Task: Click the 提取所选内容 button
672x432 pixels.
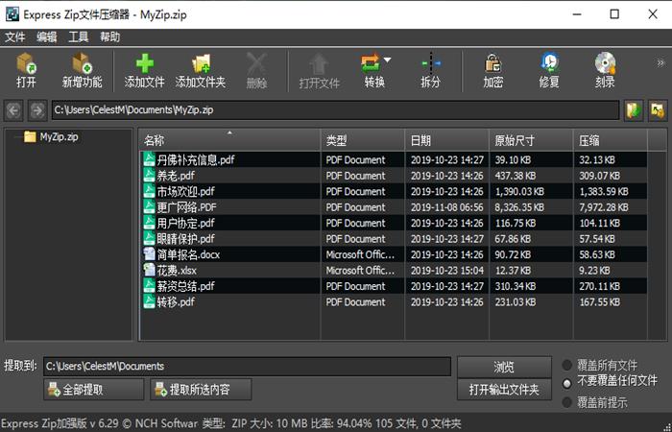Action: [x=201, y=390]
